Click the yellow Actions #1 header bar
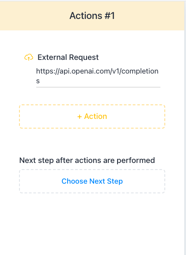The height and width of the screenshot is (255, 186). 92,16
